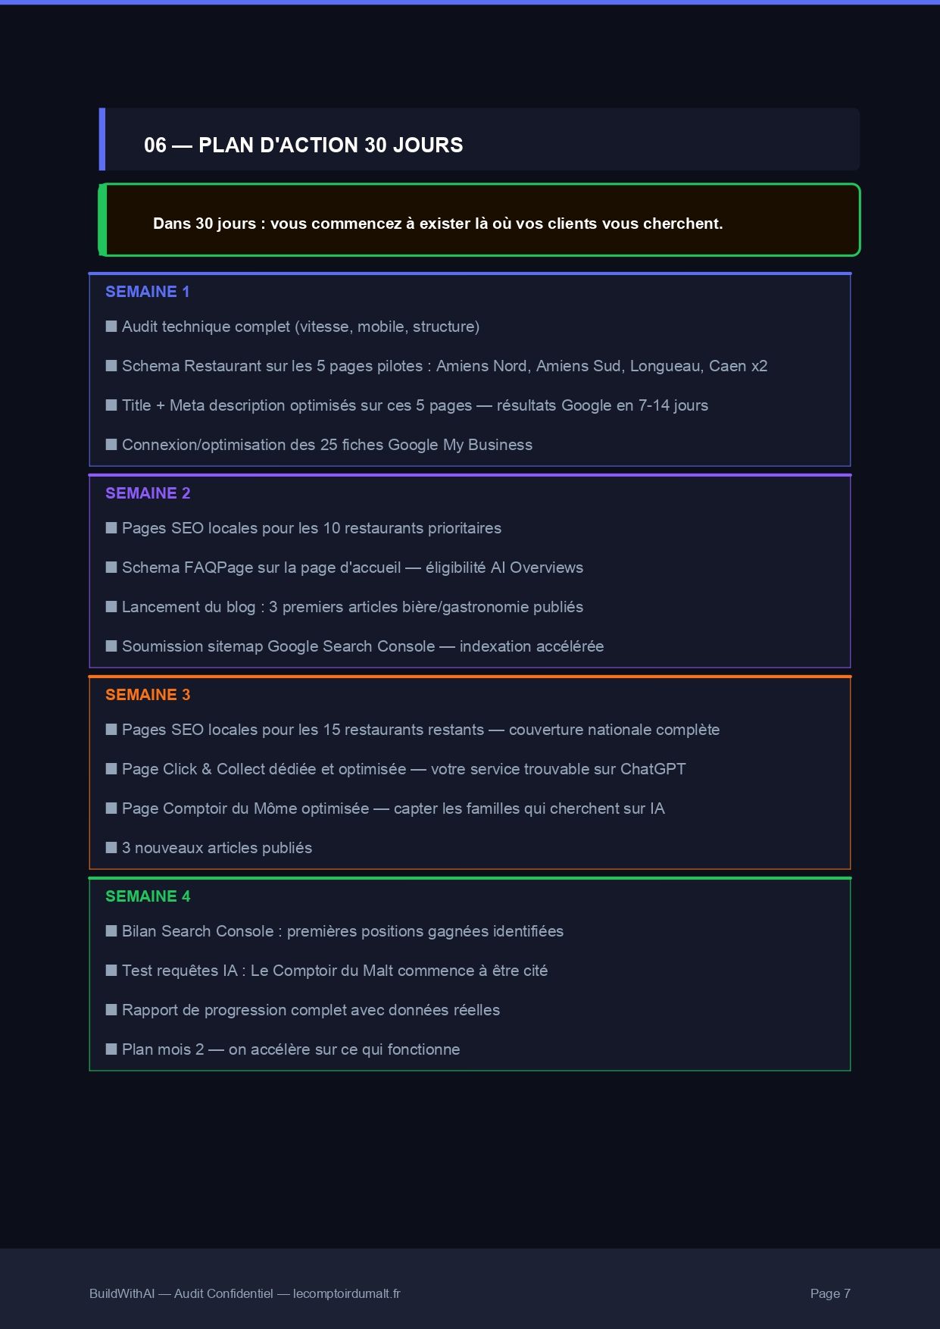
Task: Tick the Test requêtes IA checkbox
Action: pos(111,971)
